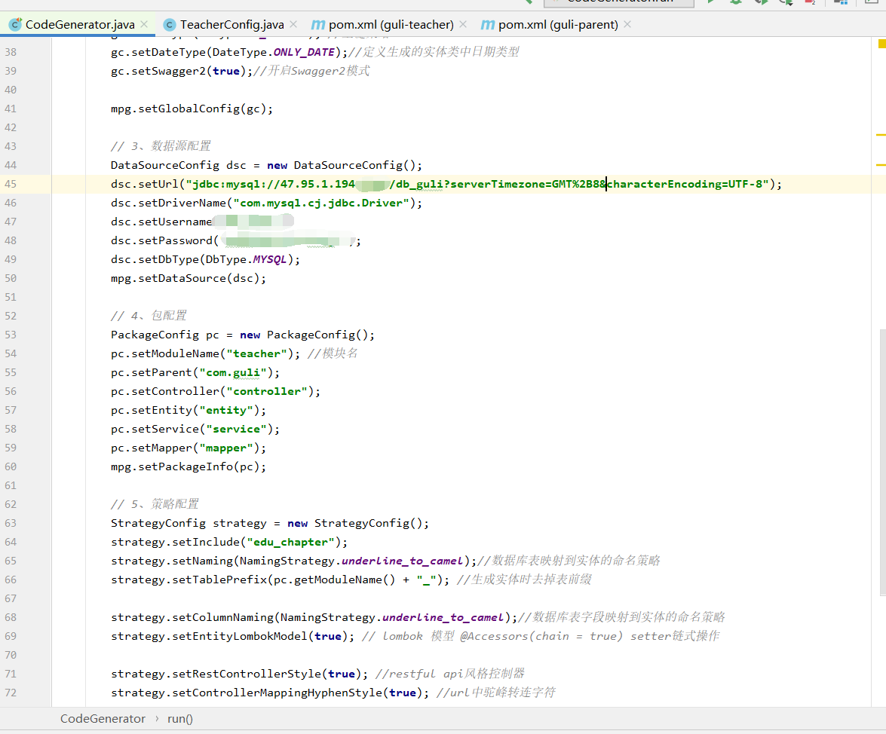Close the pom.xml (guli-teacher) tab
This screenshot has width=886, height=734.
coord(463,25)
